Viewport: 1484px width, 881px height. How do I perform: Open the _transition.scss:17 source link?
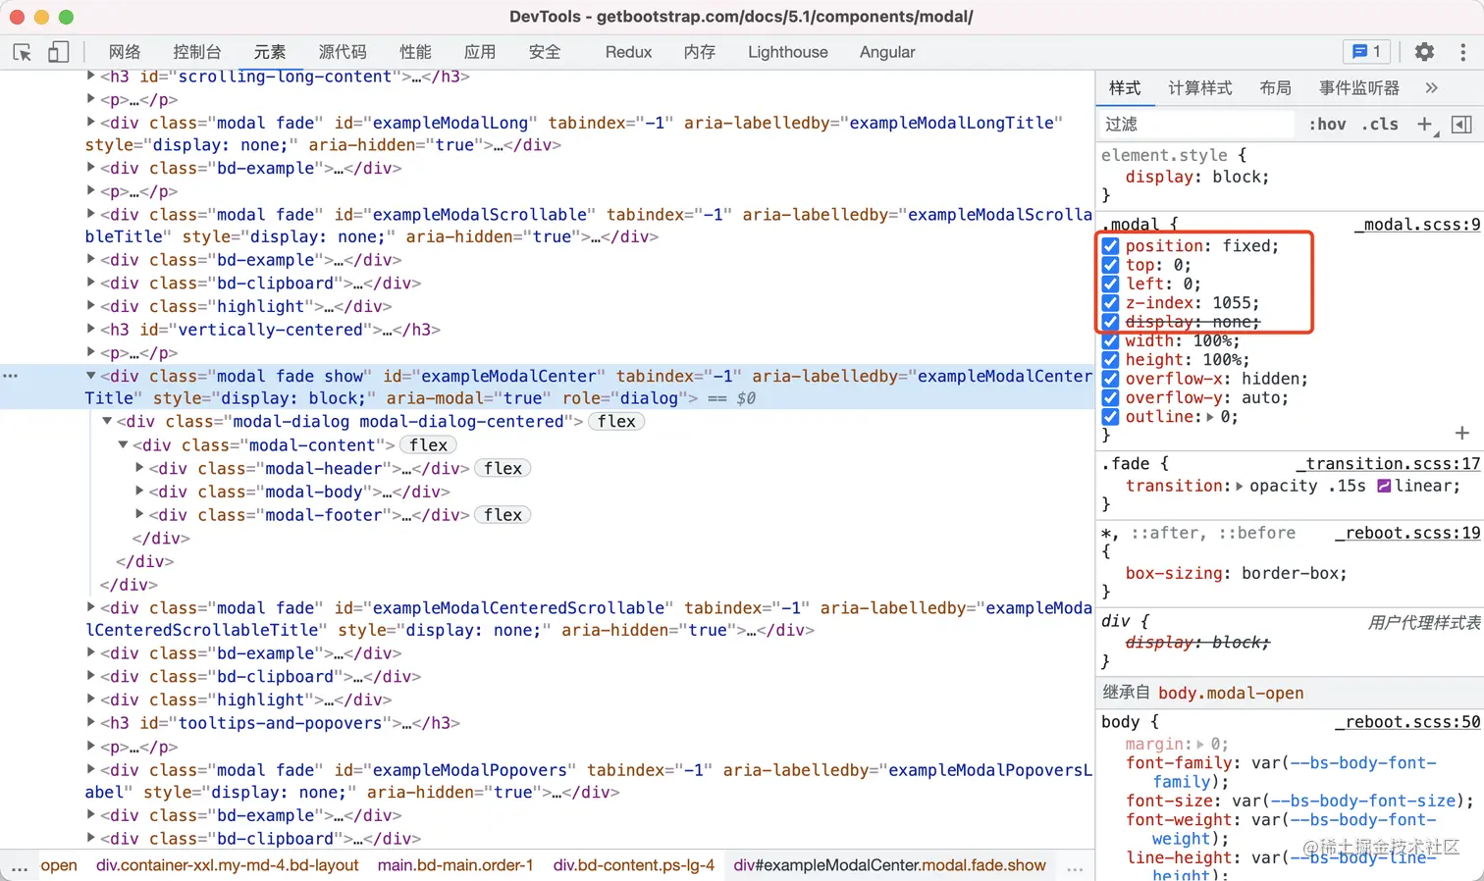pyautogui.click(x=1388, y=464)
